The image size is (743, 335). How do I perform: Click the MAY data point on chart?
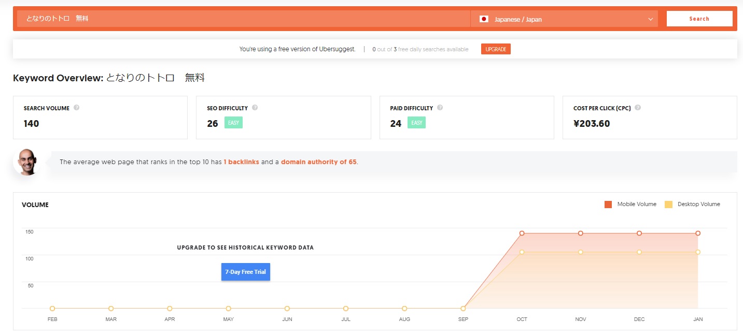point(228,309)
